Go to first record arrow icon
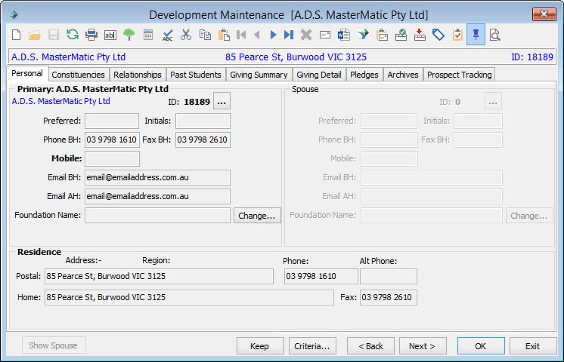 pyautogui.click(x=241, y=35)
